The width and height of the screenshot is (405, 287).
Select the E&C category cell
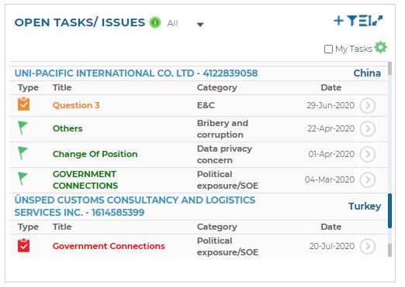point(206,105)
